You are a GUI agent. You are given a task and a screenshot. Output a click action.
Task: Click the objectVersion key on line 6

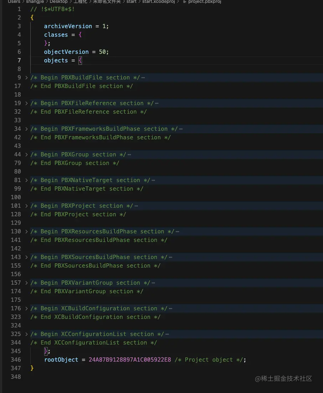(66, 52)
